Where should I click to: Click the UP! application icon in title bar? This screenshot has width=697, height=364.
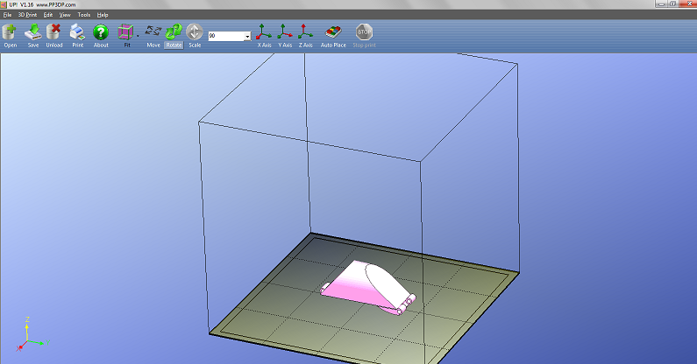[4, 4]
